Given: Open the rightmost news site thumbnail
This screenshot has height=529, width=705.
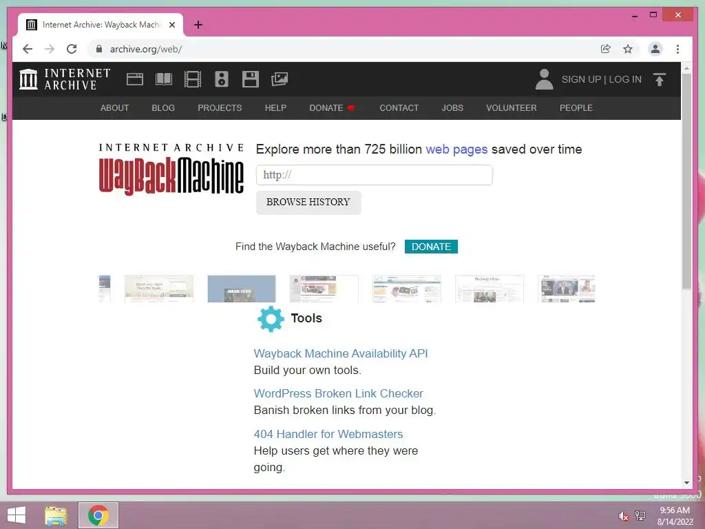Looking at the screenshot, I should [567, 289].
